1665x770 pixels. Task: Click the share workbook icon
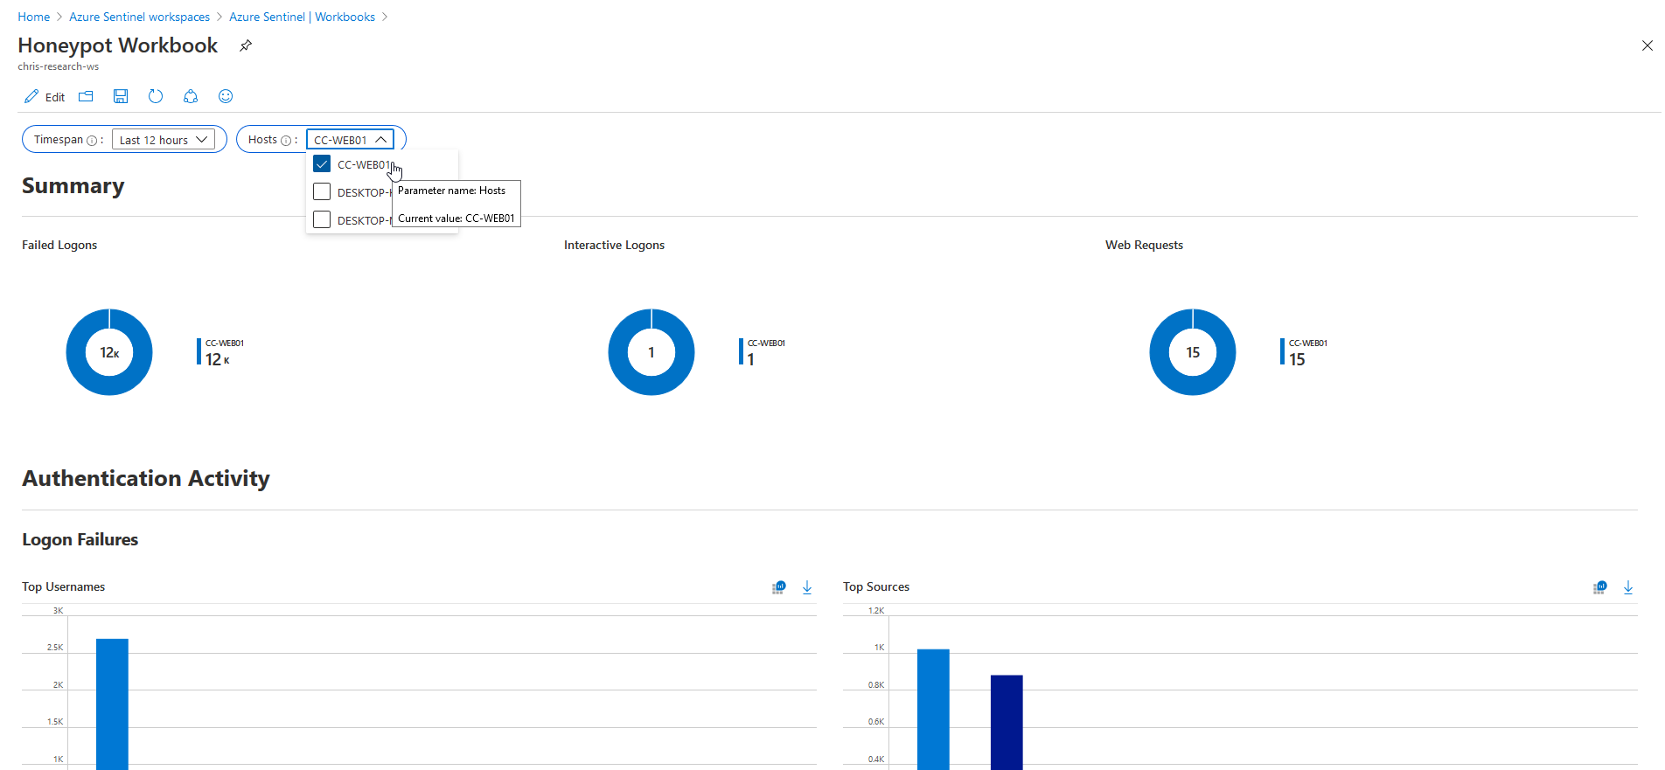point(191,96)
